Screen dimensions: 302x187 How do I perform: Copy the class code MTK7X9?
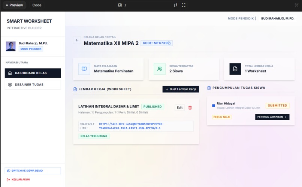click(x=169, y=43)
